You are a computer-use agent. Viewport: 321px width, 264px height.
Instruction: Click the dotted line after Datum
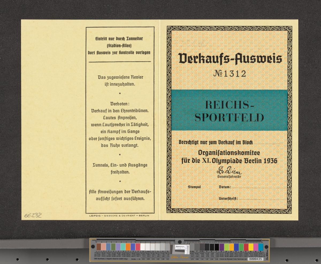point(258,188)
